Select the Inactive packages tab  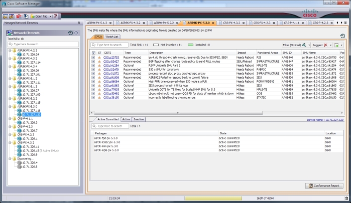click(139, 119)
